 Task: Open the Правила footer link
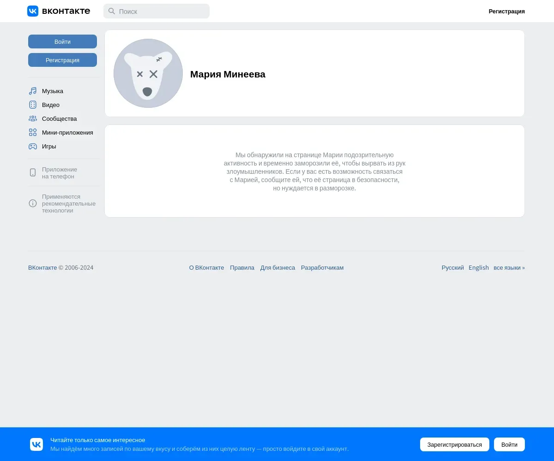[242, 267]
